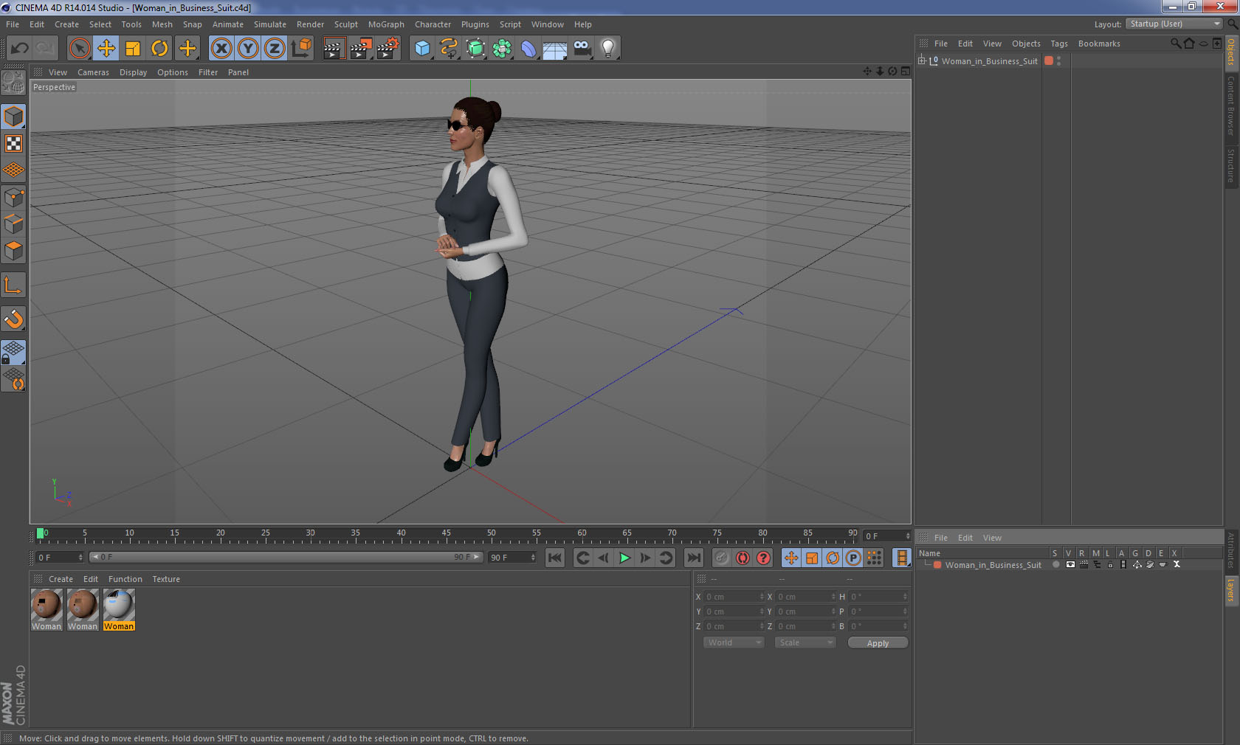
Task: Expand the Woman_in_Business_Suit object tree
Action: (922, 60)
